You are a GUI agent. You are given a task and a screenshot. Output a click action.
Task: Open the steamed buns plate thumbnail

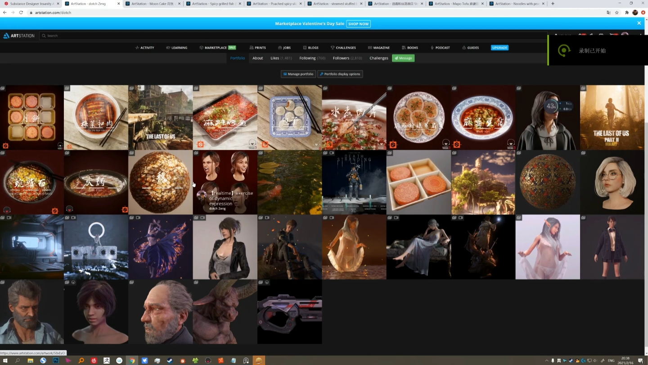289,117
